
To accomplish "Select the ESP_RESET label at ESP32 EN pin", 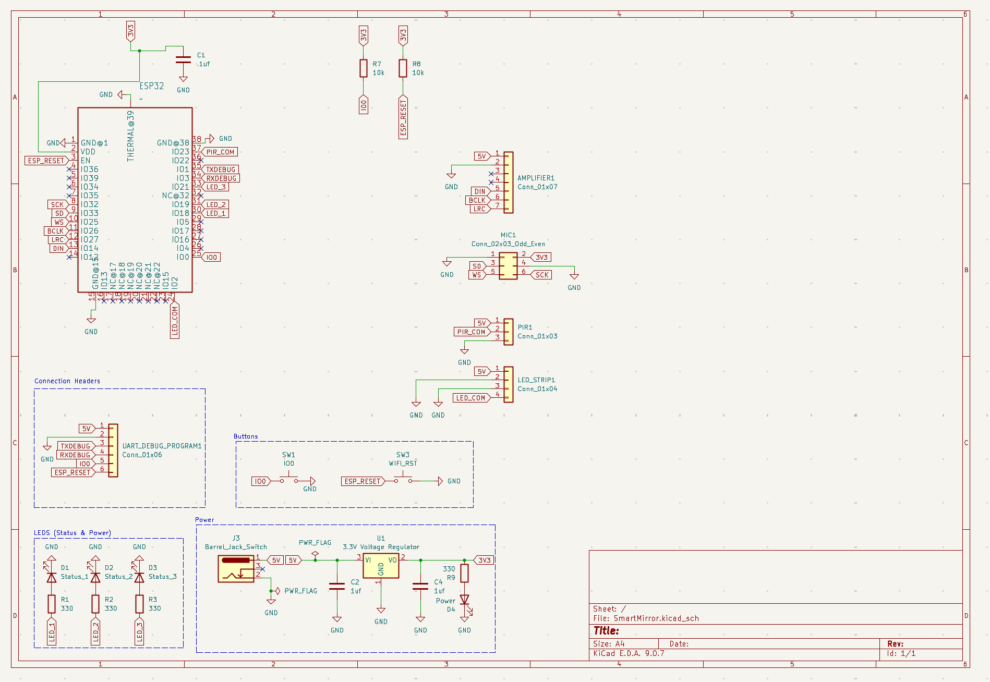I will [x=46, y=161].
